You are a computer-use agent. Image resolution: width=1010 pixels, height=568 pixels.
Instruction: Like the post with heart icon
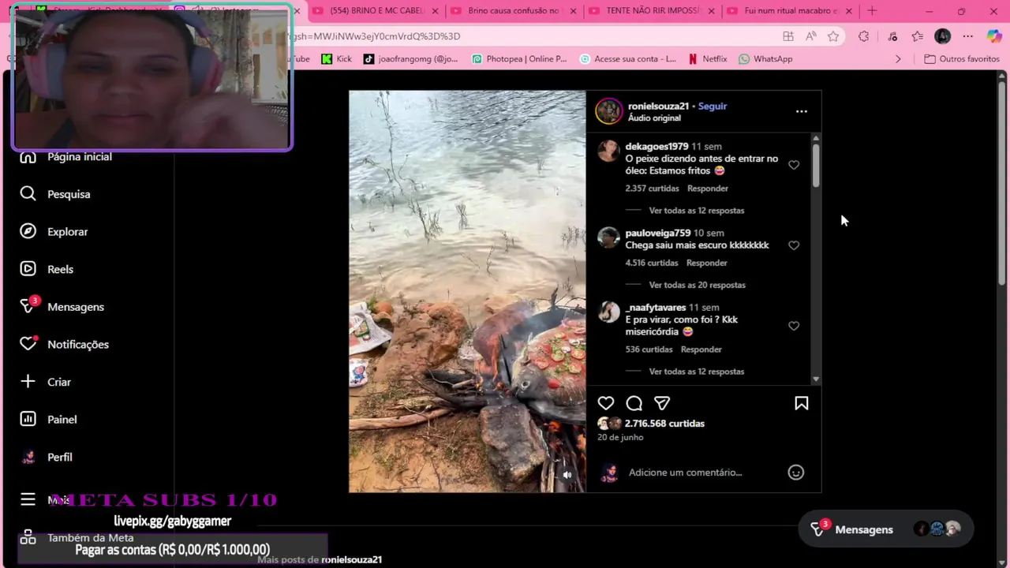pyautogui.click(x=605, y=403)
